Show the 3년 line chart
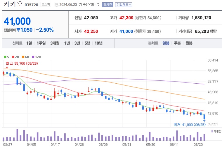 click(77, 43)
